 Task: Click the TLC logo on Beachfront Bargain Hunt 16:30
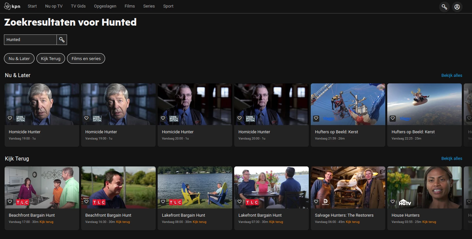coord(99,202)
